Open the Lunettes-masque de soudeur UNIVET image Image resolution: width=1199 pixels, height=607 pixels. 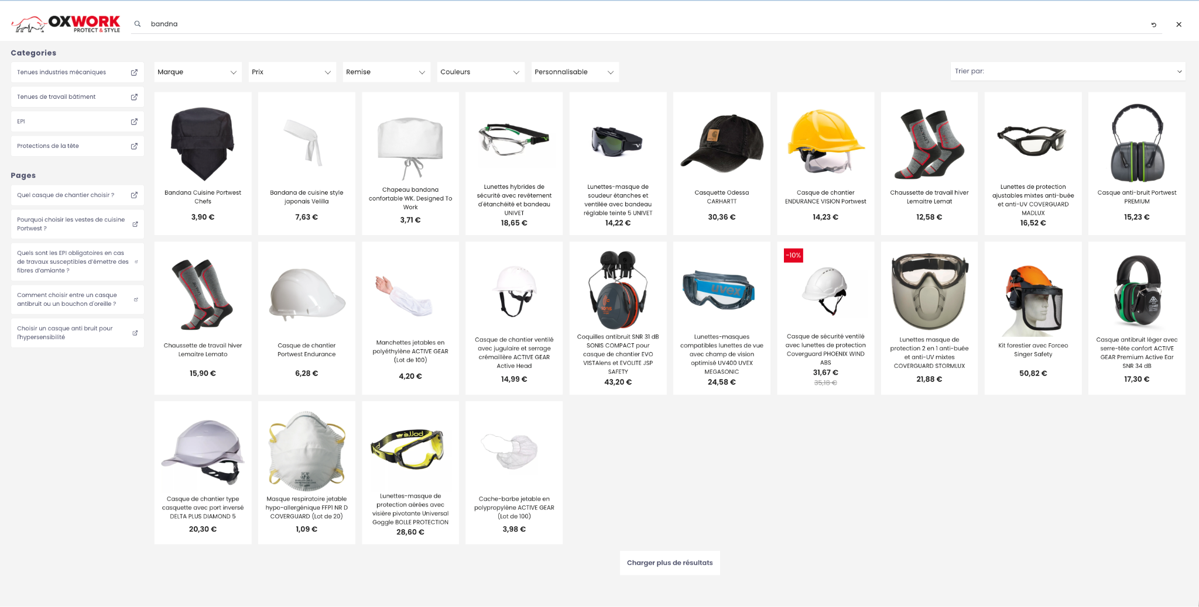[x=618, y=140]
